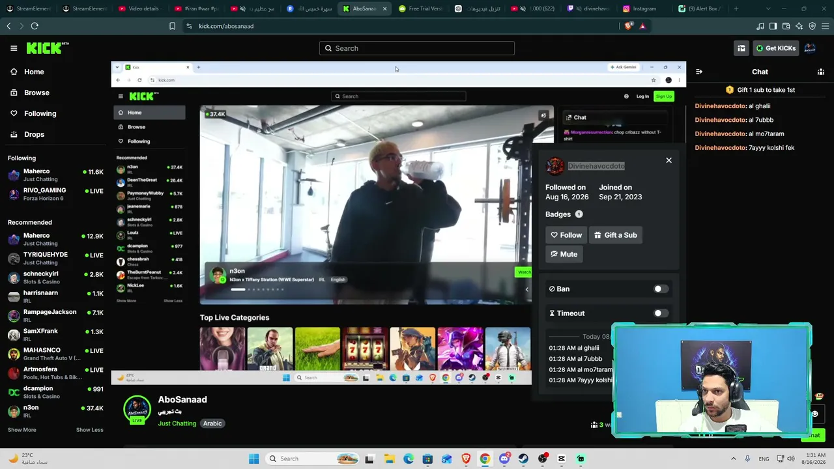Open a new browser tab
This screenshot has height=469, width=834.
(736, 9)
